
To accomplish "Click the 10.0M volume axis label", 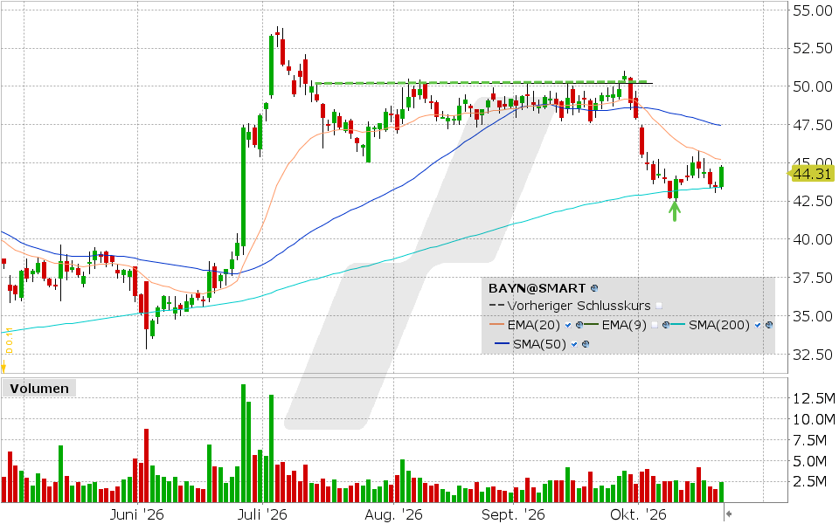I will 814,419.
